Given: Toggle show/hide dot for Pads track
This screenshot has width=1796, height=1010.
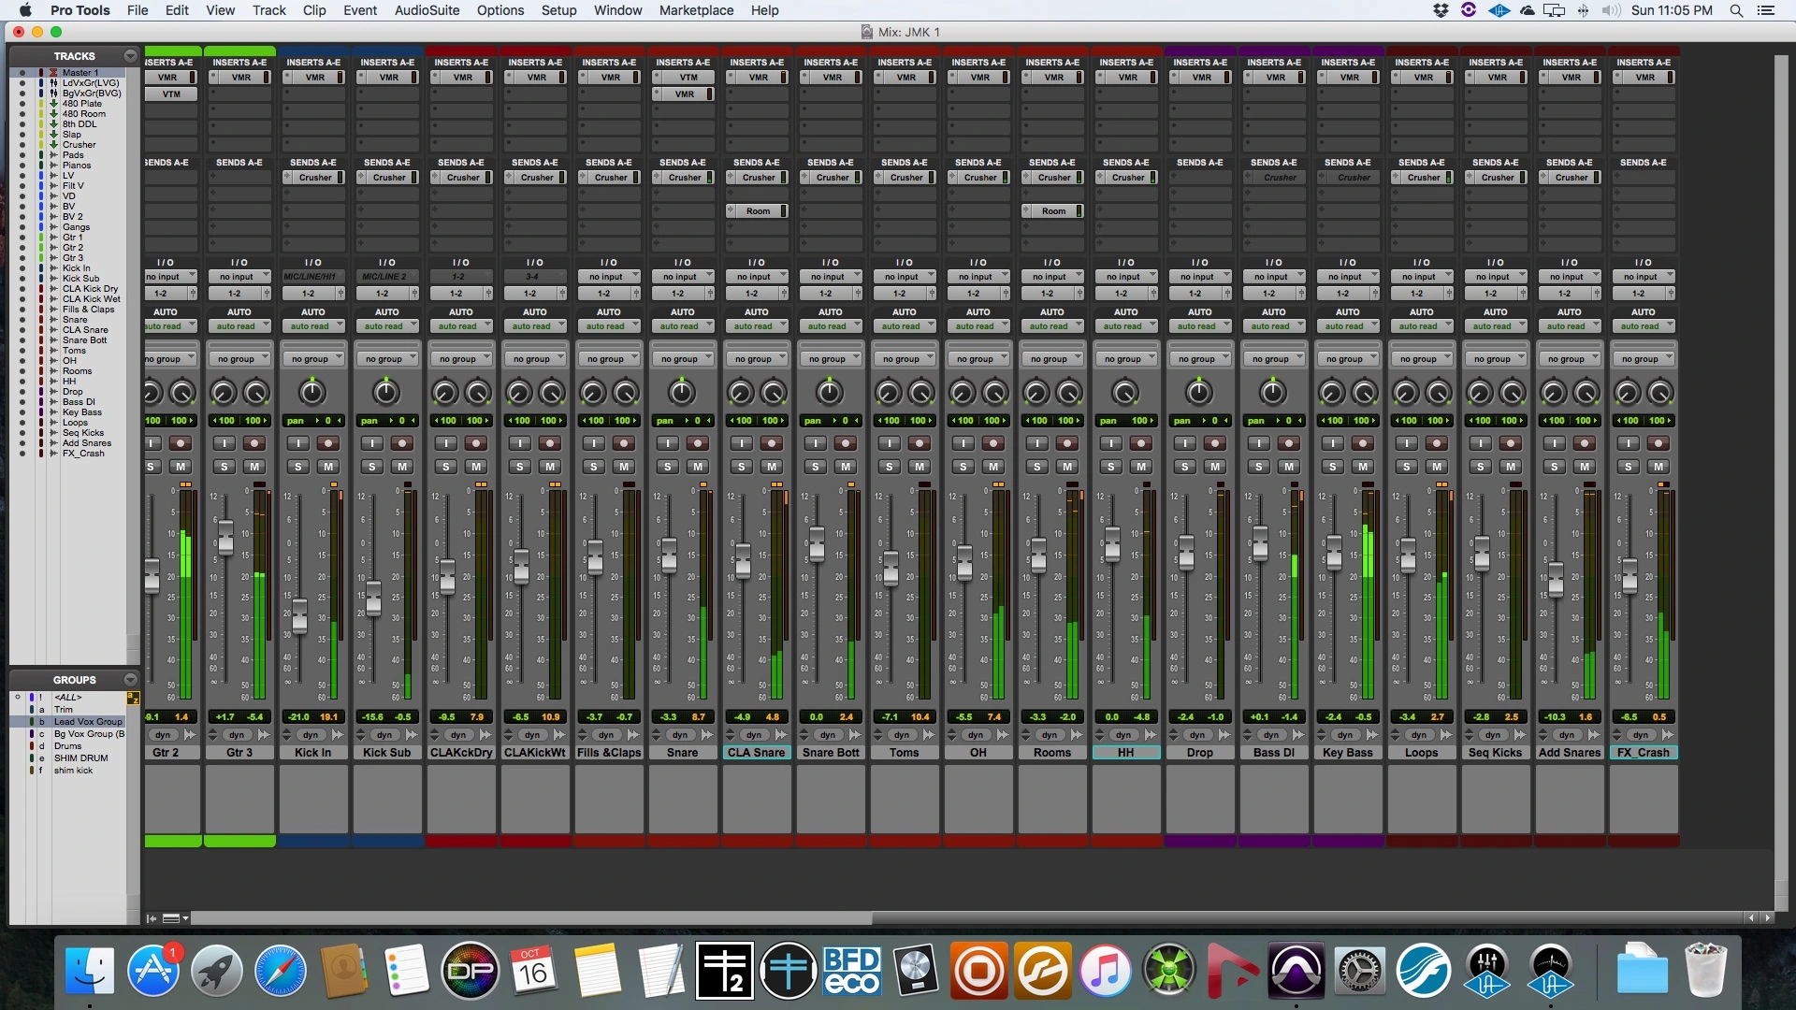Looking at the screenshot, I should coord(22,155).
